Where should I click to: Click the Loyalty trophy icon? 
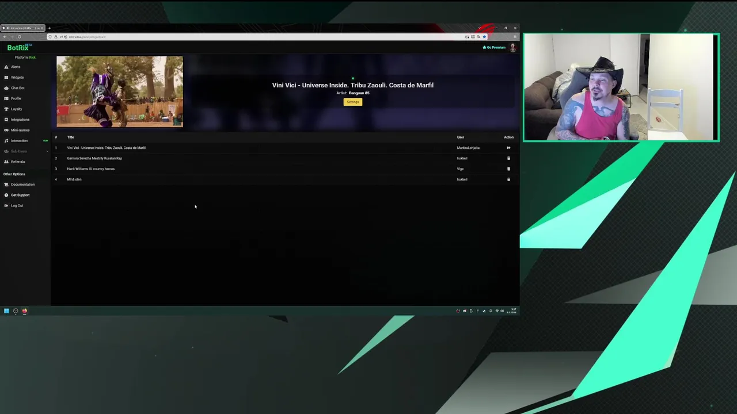[x=6, y=109]
